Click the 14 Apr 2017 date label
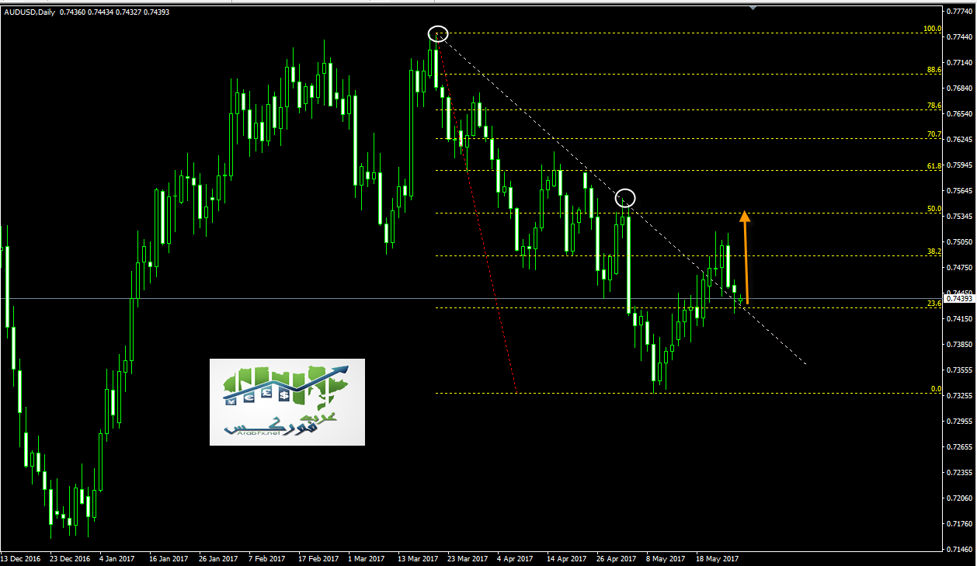The width and height of the screenshot is (977, 566). 566,558
